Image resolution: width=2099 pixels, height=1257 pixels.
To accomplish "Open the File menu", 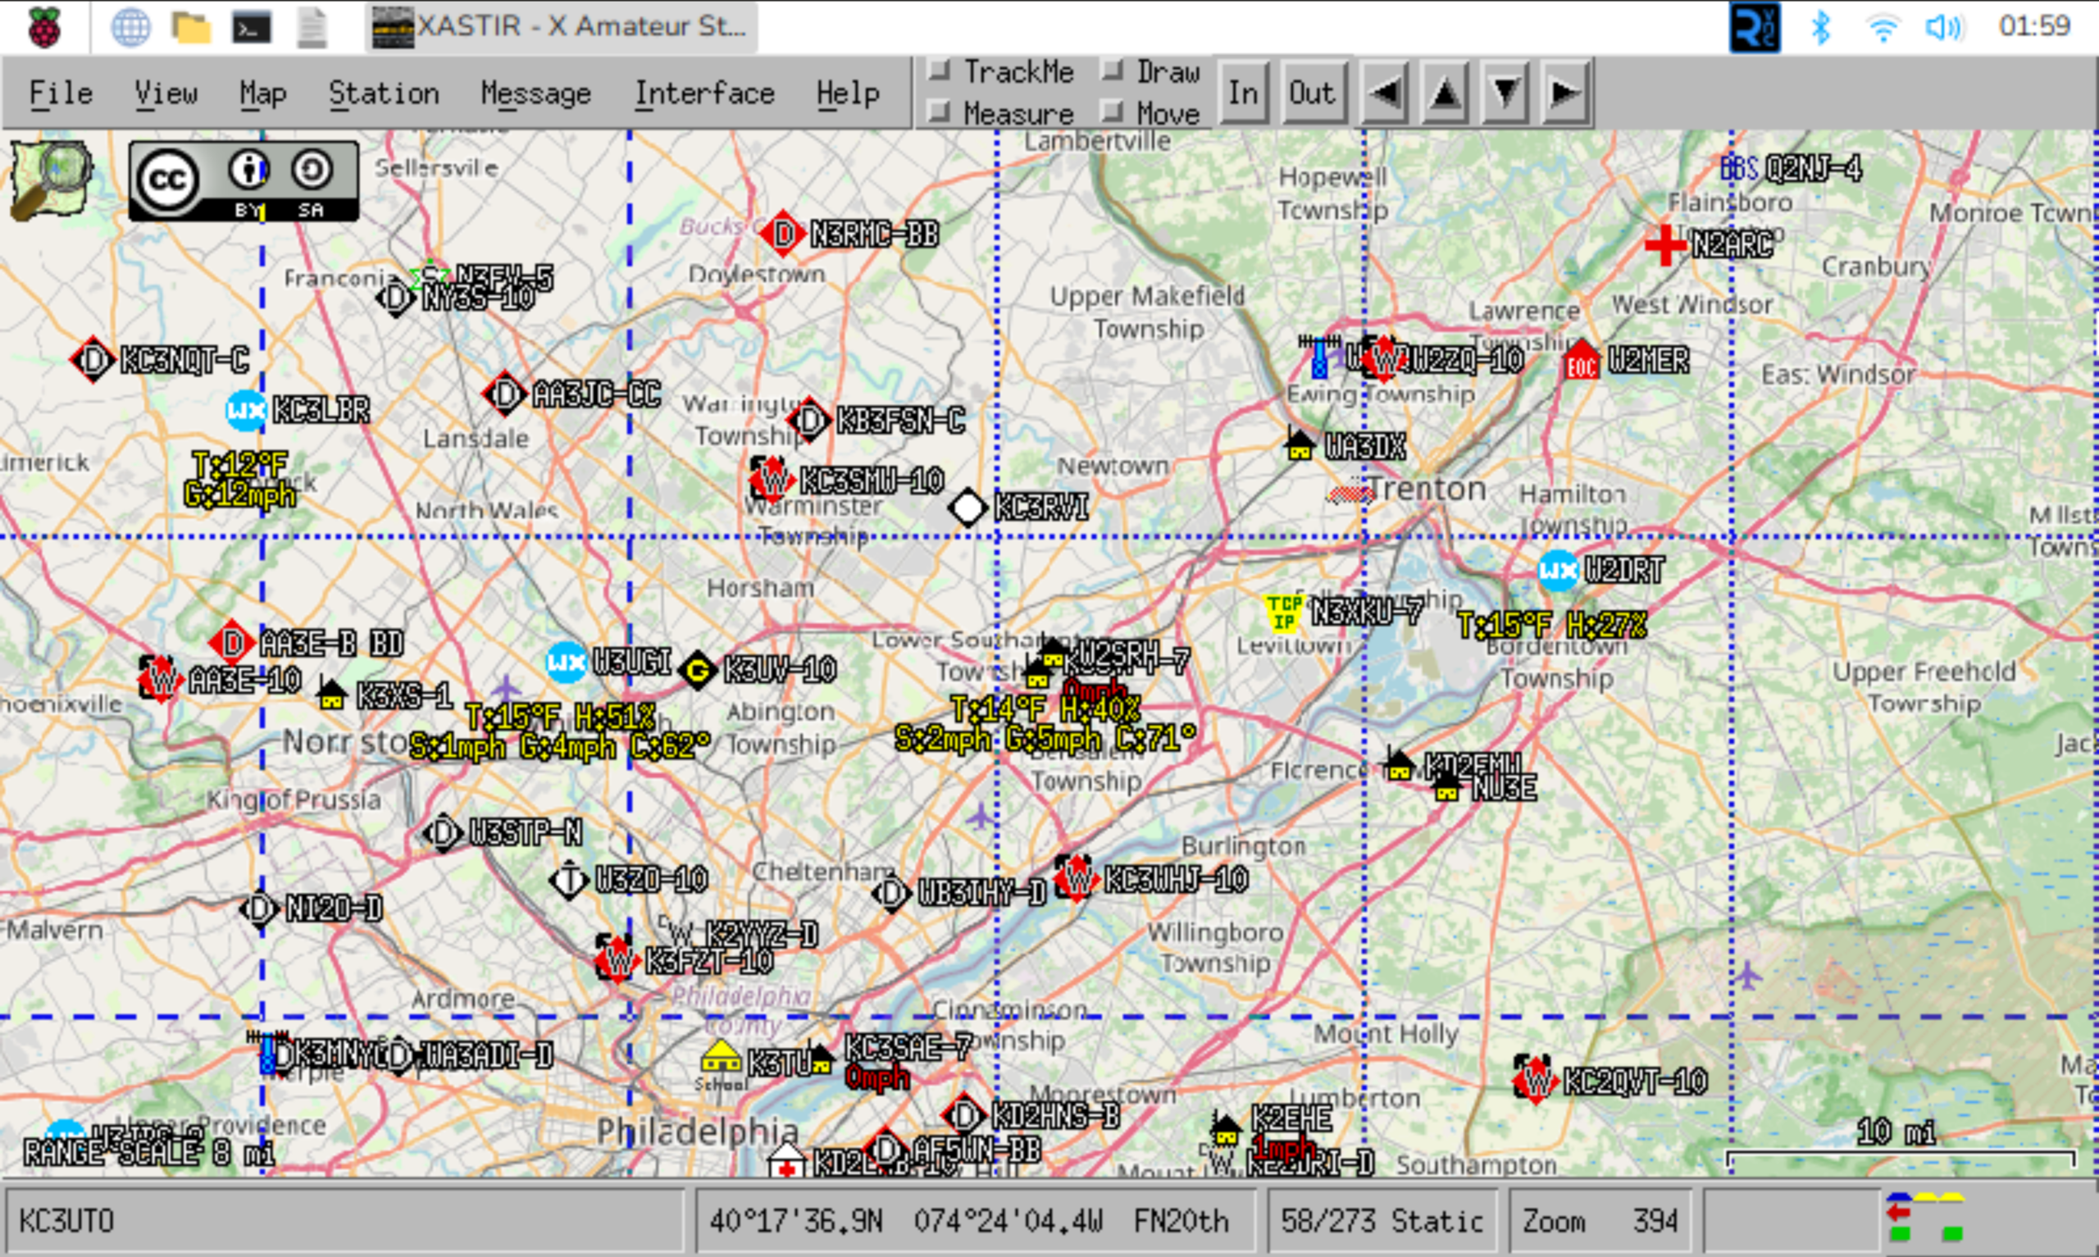I will tap(60, 93).
